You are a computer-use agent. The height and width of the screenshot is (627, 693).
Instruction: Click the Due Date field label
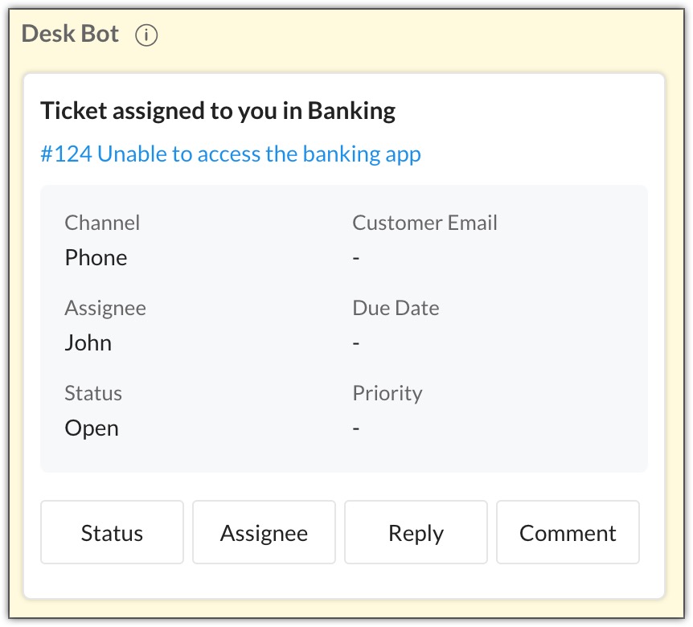tap(396, 308)
